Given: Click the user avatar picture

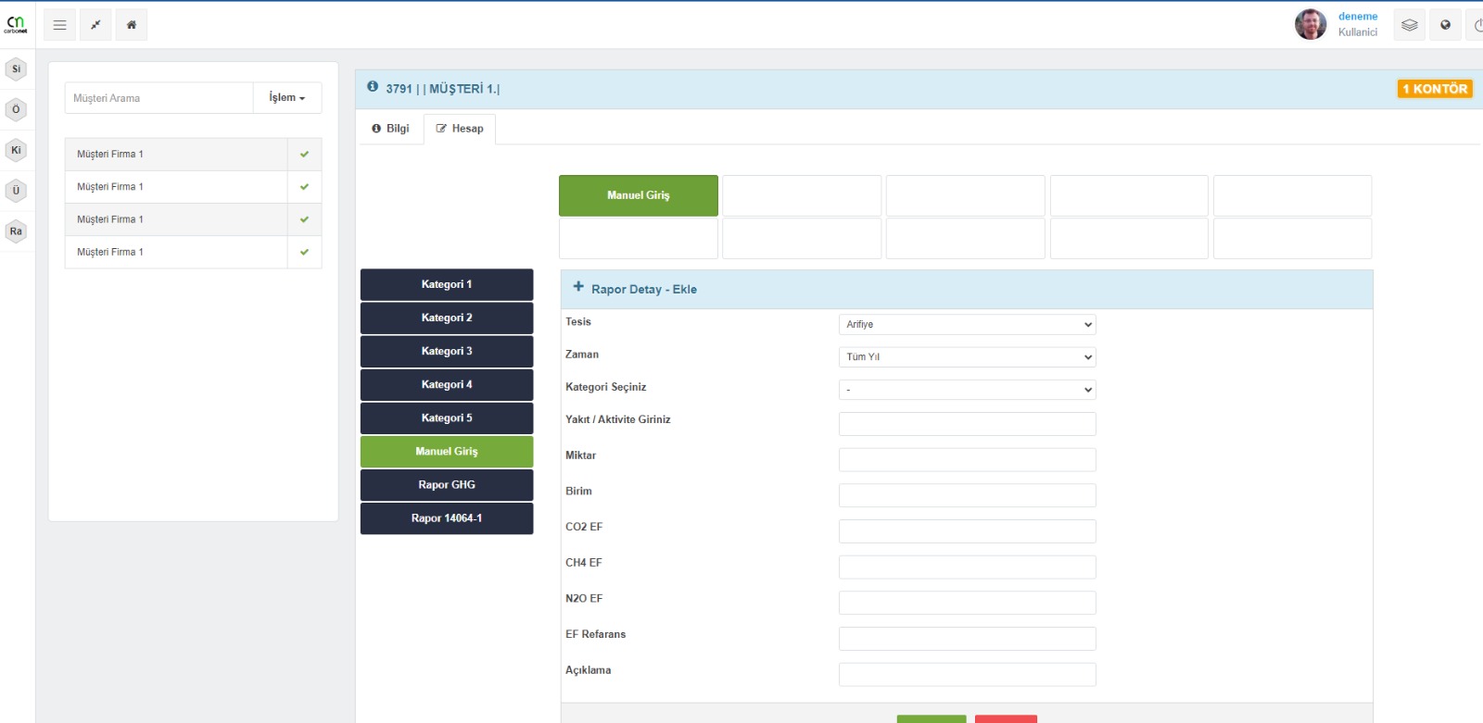Looking at the screenshot, I should (x=1310, y=24).
